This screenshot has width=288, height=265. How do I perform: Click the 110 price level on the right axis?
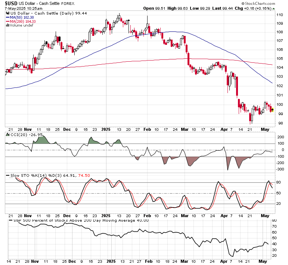click(x=280, y=15)
